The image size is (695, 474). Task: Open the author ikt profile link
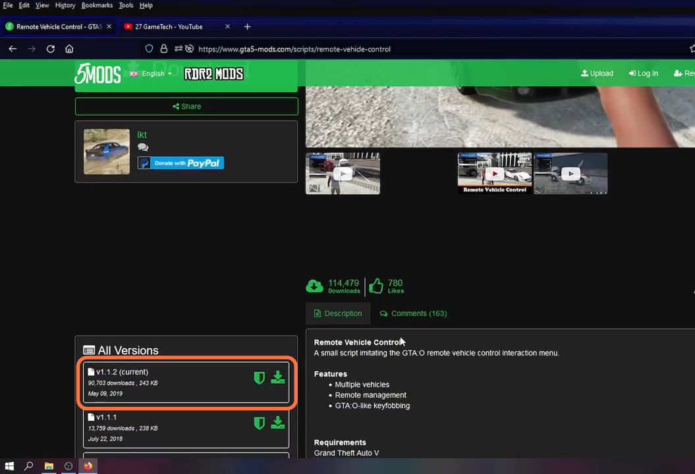pos(142,135)
